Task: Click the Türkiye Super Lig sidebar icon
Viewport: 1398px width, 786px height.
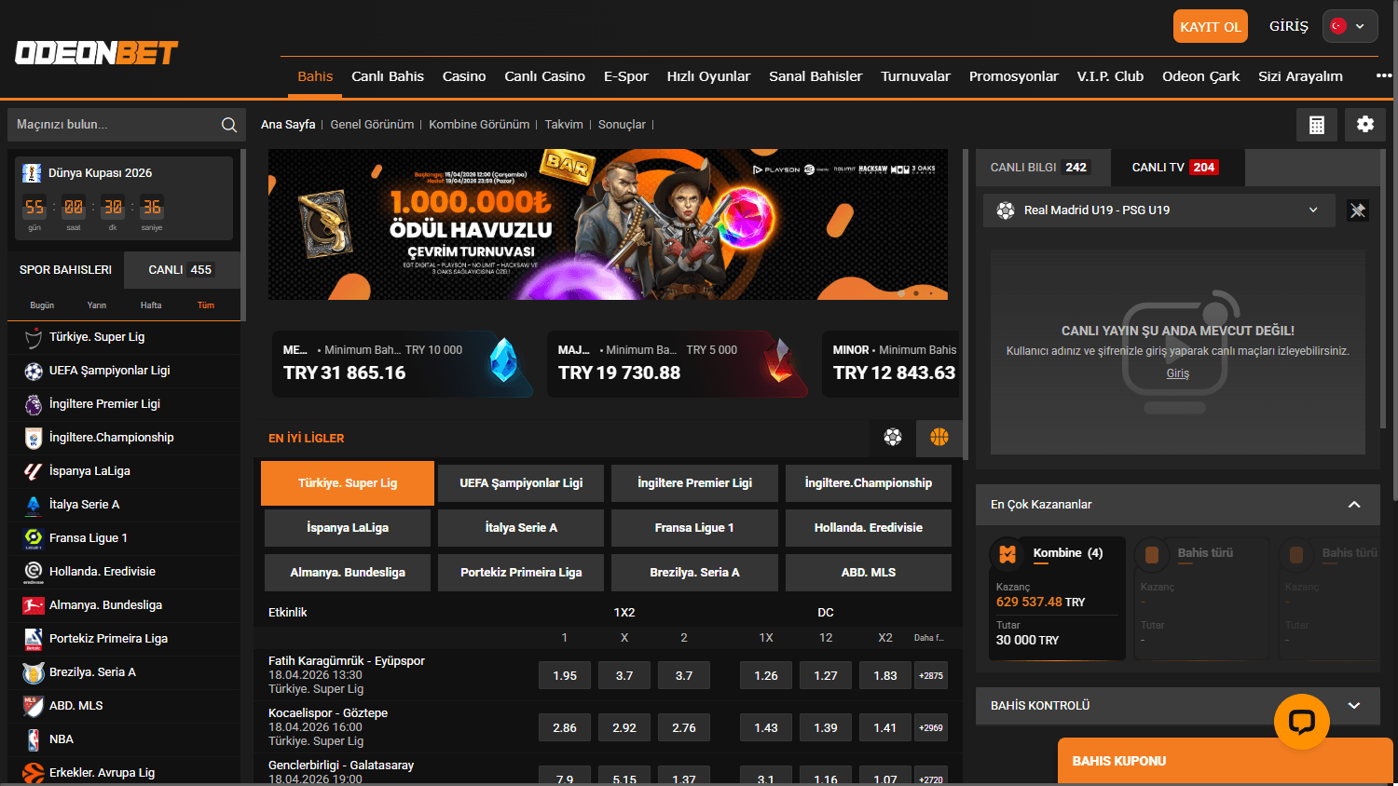Action: pos(34,337)
